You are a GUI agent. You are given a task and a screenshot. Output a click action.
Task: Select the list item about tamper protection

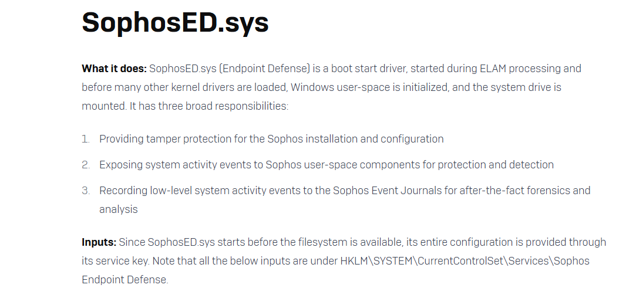271,139
